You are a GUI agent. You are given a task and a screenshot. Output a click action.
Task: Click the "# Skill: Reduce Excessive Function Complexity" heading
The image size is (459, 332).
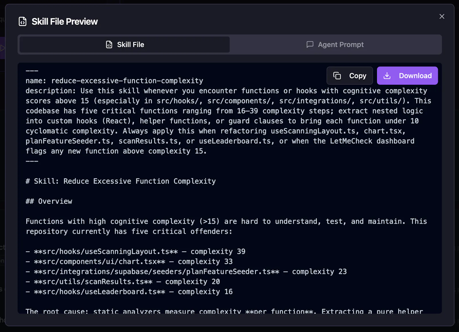tap(120, 181)
